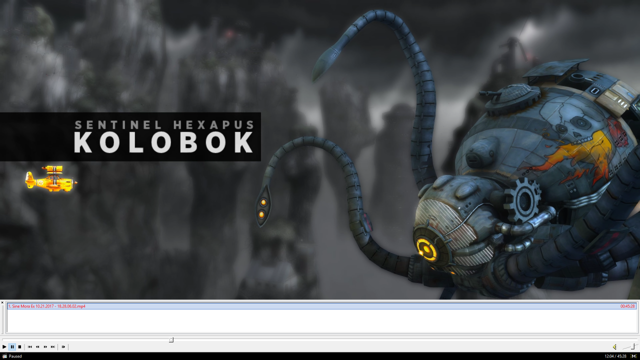640x360 pixels.
Task: Click the playlist entry duration 00:45:28
Action: click(627, 306)
